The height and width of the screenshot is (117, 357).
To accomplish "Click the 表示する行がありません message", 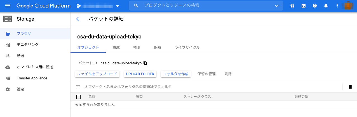I will pos(95,105).
